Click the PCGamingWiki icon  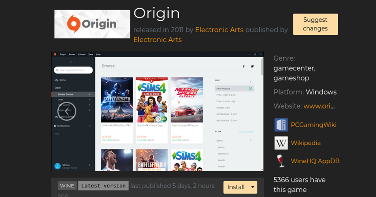281,125
